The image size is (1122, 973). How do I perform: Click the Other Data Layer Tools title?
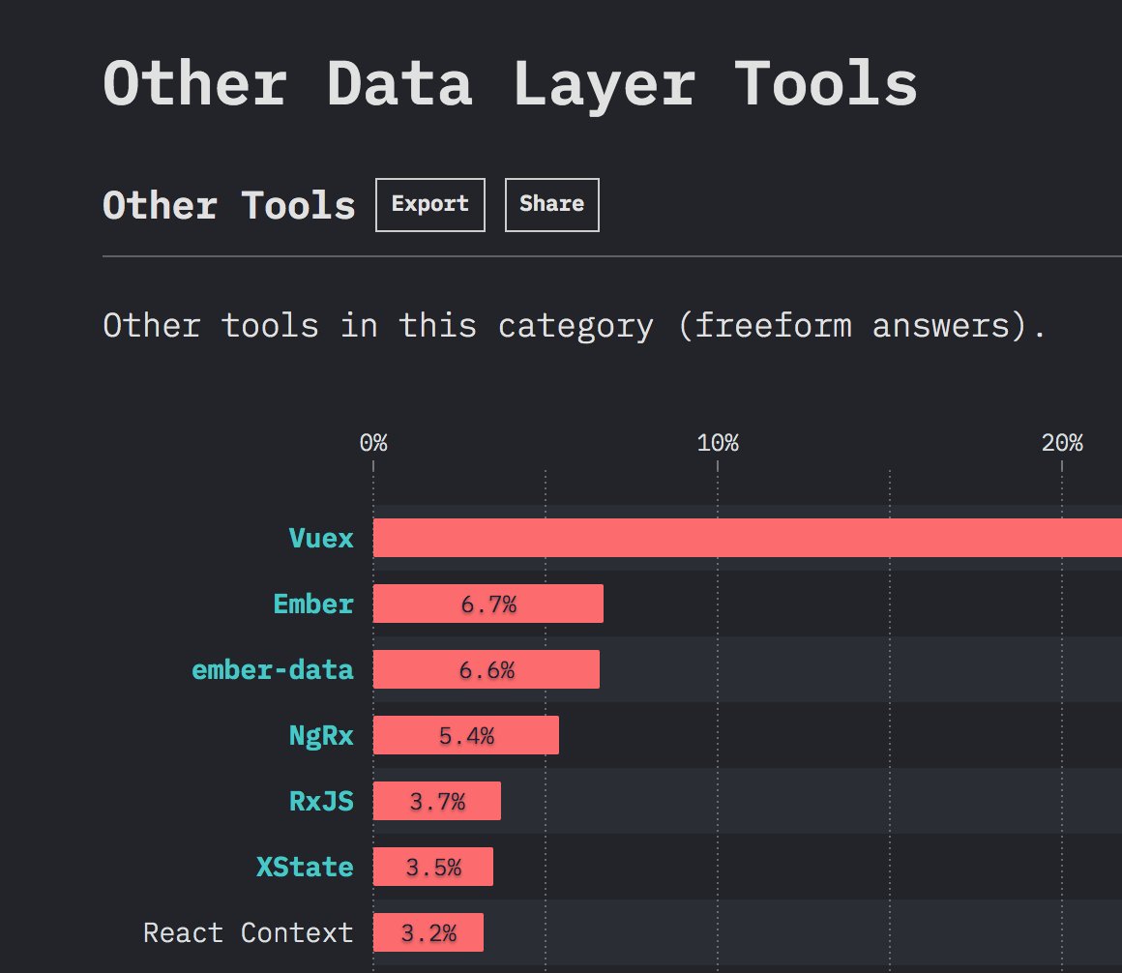(510, 84)
